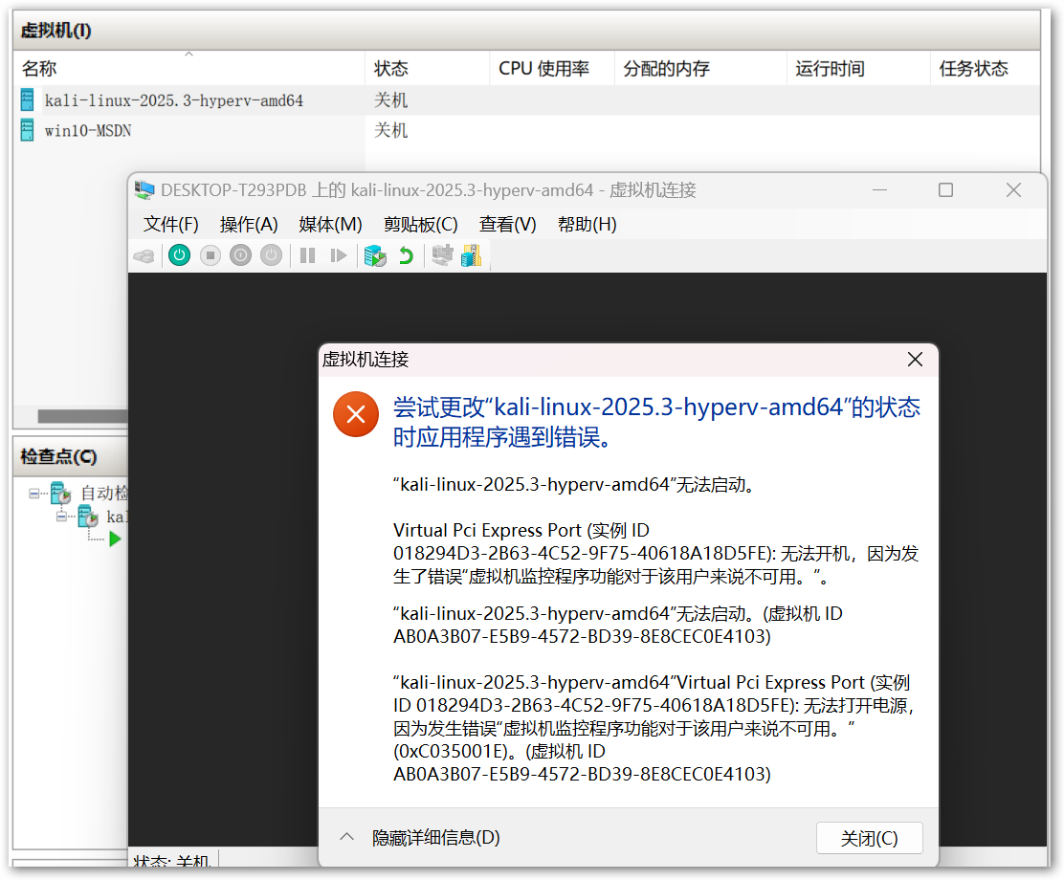Click the Enhanced Session icon in toolbar
This screenshot has height=880, width=1064.
441,255
